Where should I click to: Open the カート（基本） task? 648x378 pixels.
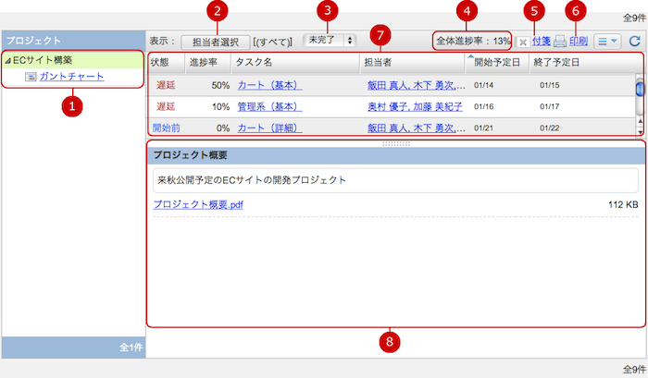(269, 85)
